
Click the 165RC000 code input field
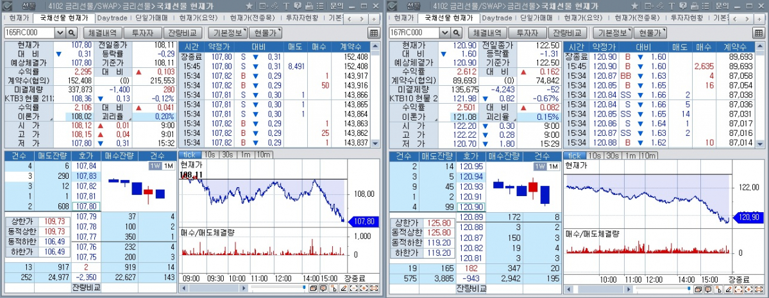click(x=30, y=33)
